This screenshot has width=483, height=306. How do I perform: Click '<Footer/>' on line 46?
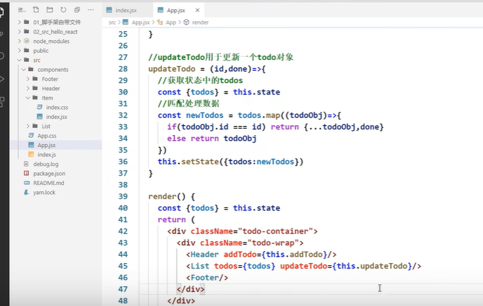pyautogui.click(x=207, y=278)
